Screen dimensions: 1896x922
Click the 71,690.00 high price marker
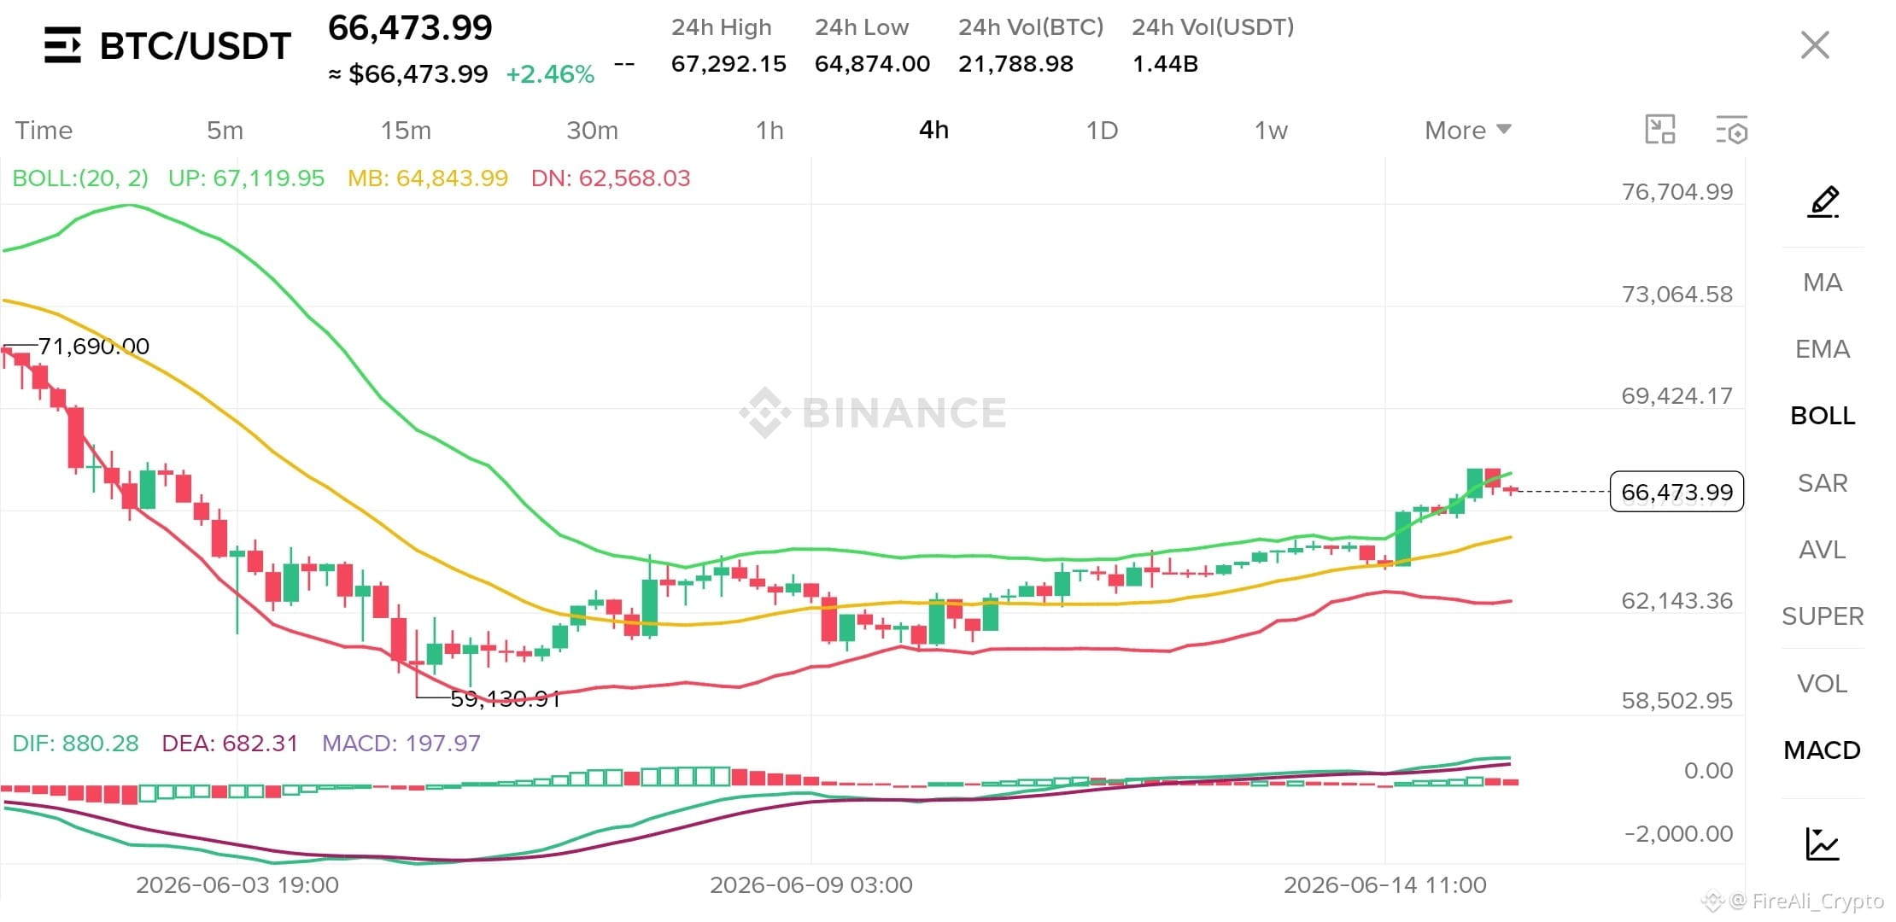[x=94, y=346]
